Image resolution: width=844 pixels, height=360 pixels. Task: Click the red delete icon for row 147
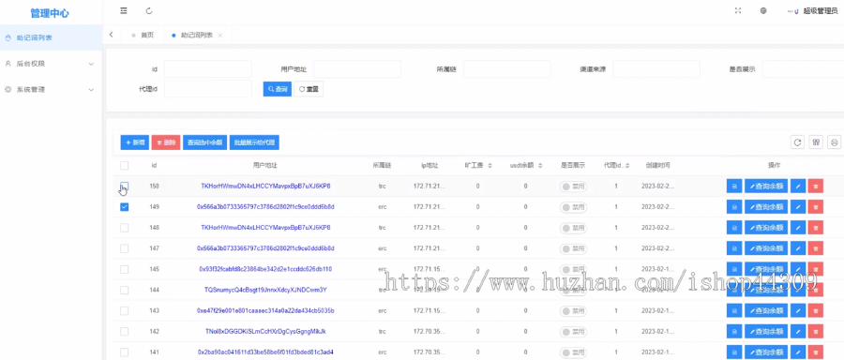click(816, 248)
